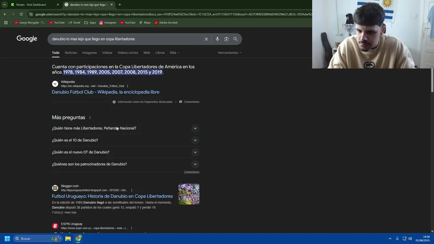Viewport: 434px width, 244px height.
Task: Open tab search dropdown arrow
Action: pyautogui.click(x=4, y=5)
